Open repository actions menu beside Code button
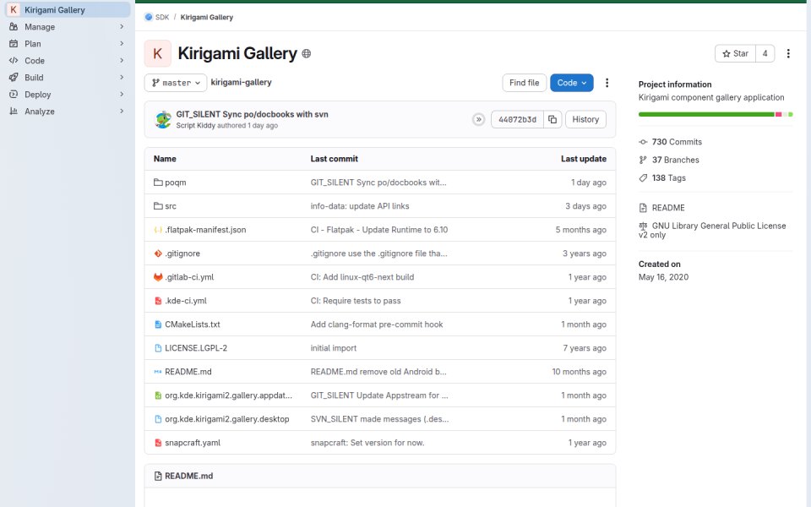The width and height of the screenshot is (811, 507). click(607, 83)
